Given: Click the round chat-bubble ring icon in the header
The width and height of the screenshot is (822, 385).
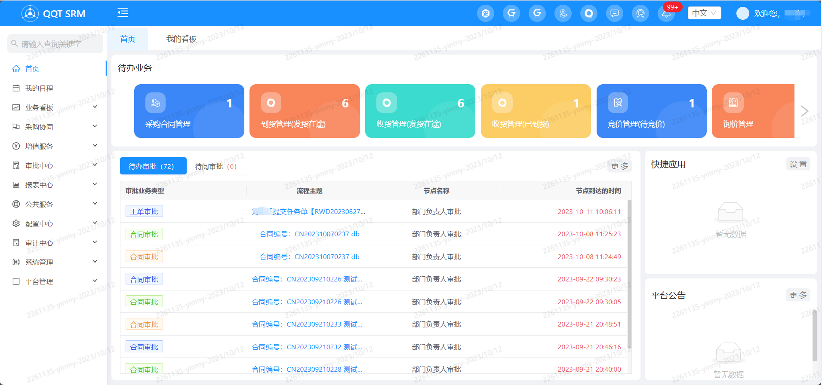Looking at the screenshot, I should tap(589, 13).
